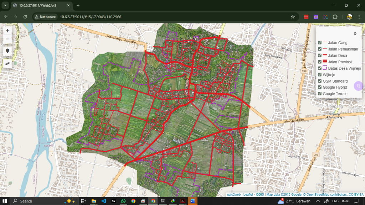Open the tab search dropdown arrow
The image size is (365, 205).
tap(5, 5)
